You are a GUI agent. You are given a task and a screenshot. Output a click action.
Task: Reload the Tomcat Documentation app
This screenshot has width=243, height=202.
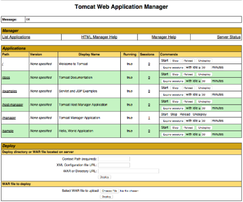[x=188, y=74]
